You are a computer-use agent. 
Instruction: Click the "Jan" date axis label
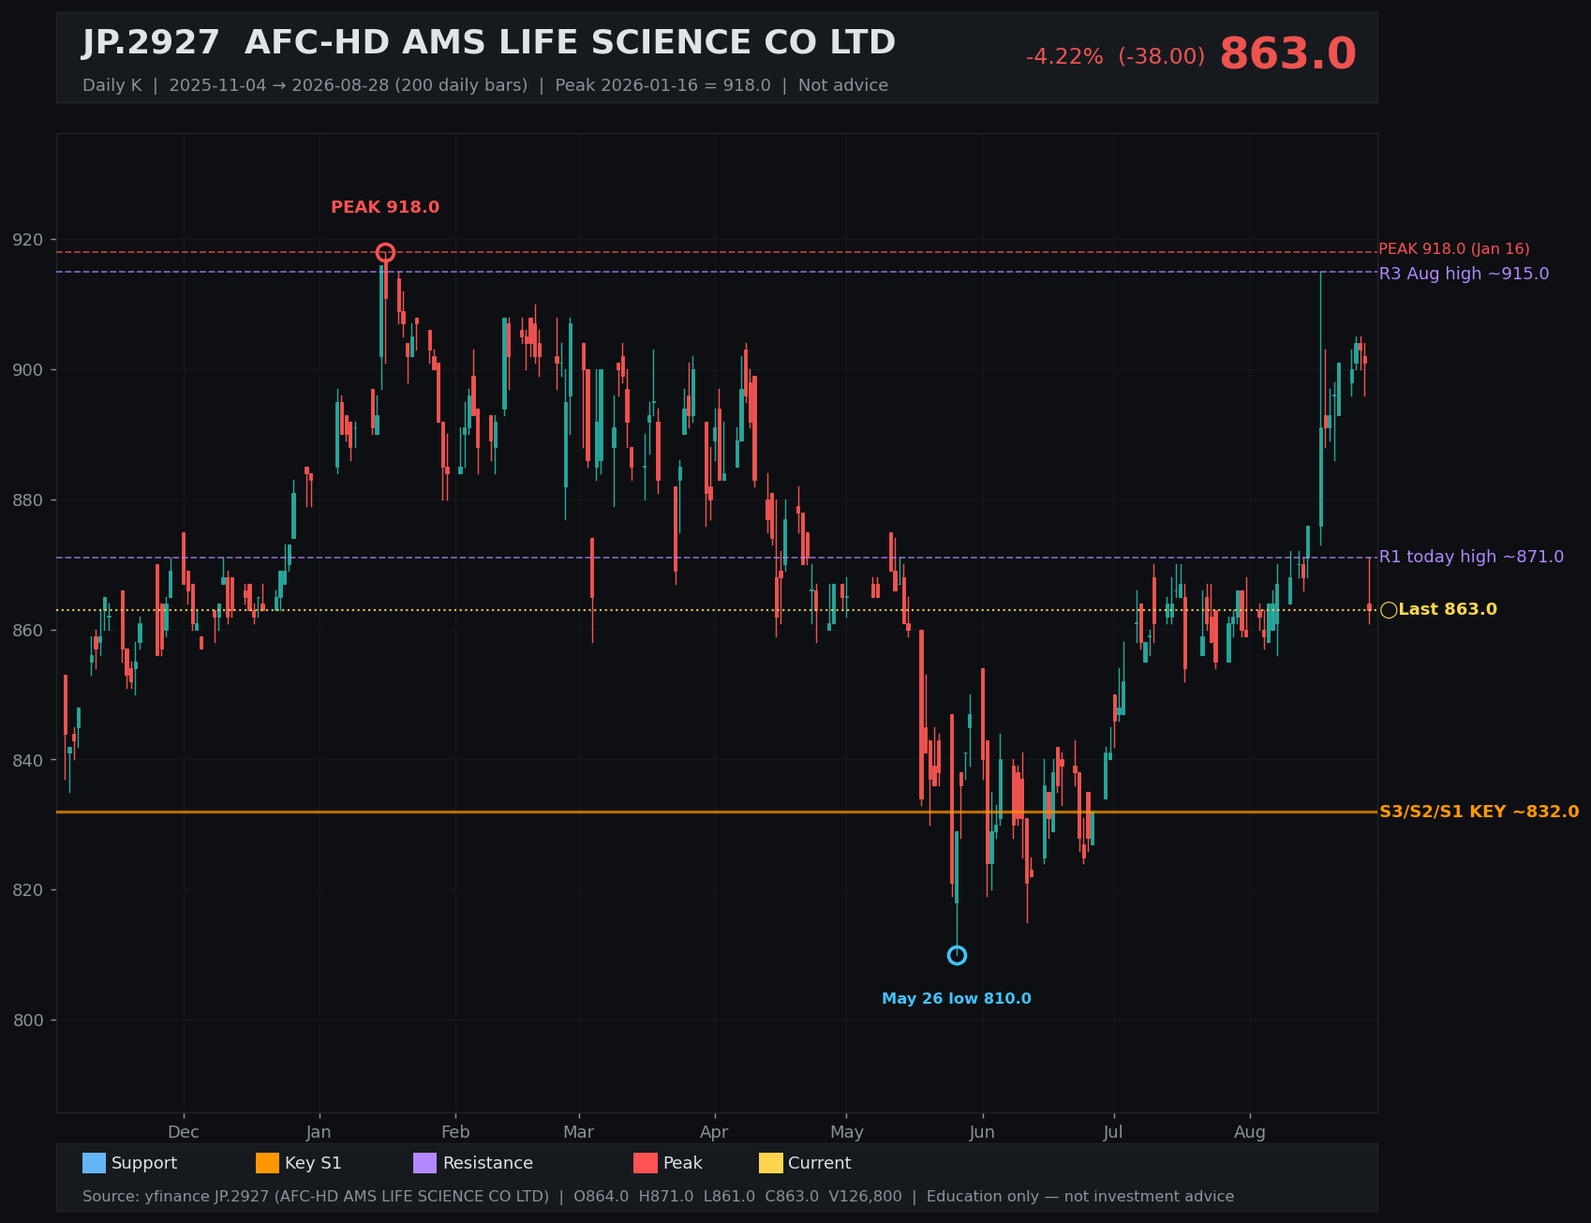pyautogui.click(x=319, y=1132)
